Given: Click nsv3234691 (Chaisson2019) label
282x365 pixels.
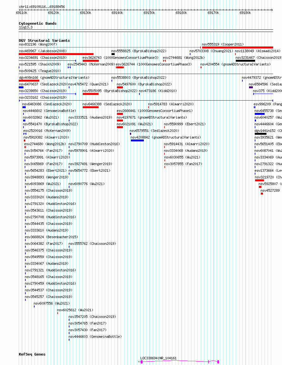Looking at the screenshot, I should pos(43,58).
